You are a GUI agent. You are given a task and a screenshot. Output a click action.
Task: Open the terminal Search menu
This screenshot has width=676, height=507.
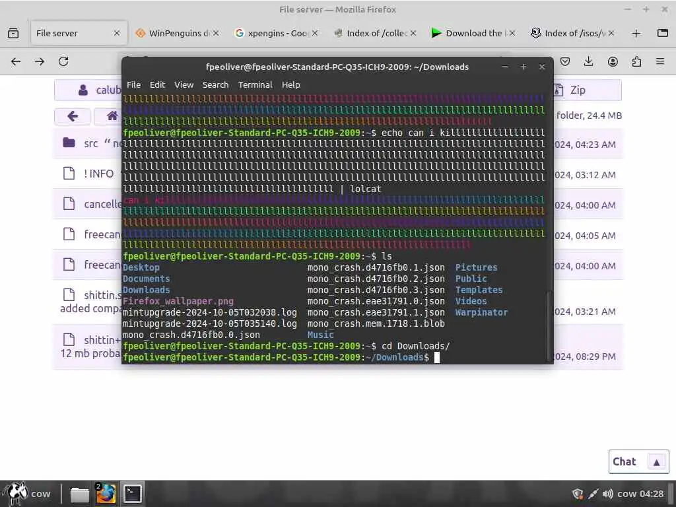point(216,85)
